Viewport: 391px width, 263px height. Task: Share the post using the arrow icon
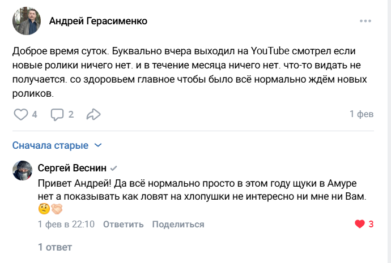point(93,114)
